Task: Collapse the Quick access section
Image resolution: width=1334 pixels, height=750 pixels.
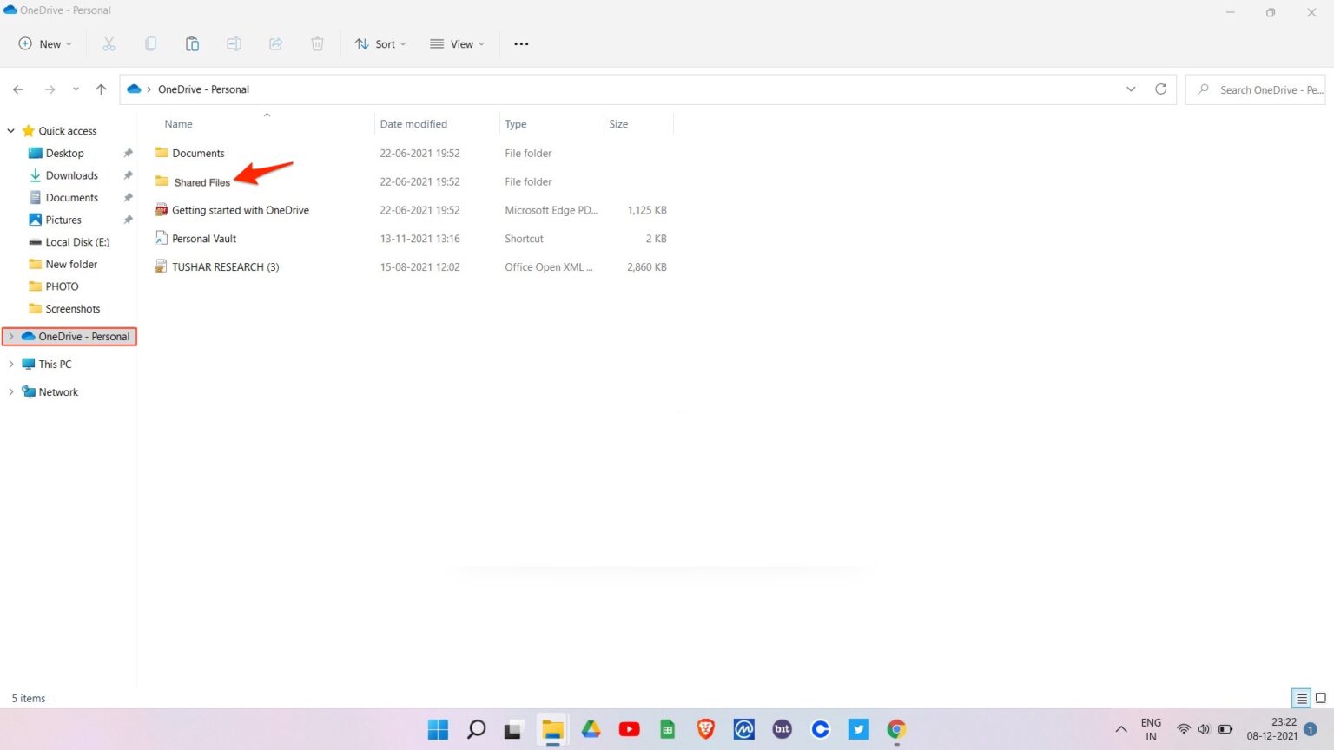Action: [x=10, y=130]
